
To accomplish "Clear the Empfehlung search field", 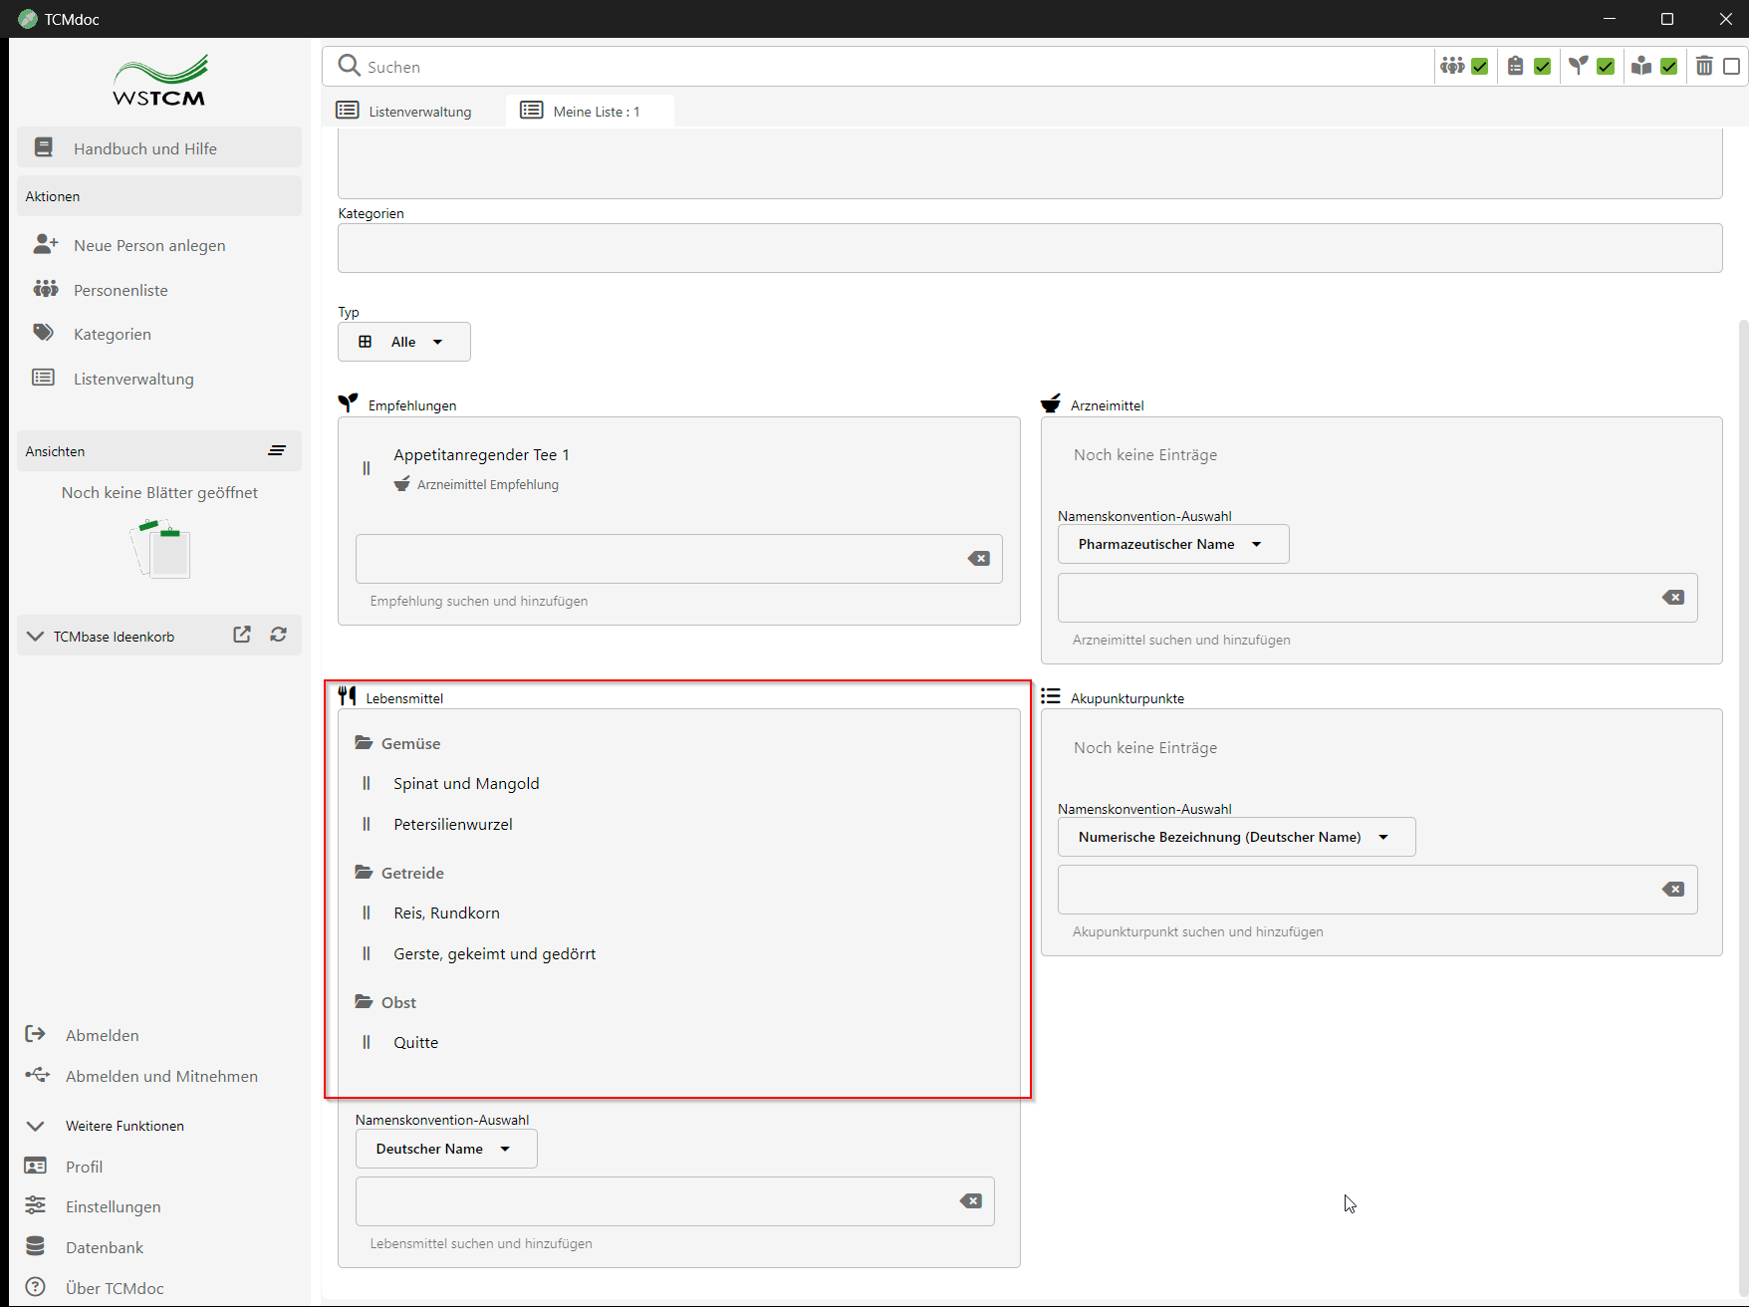I will [x=979, y=559].
